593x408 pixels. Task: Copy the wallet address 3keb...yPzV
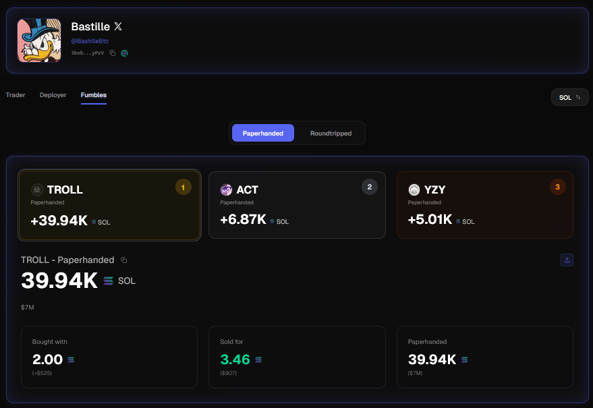(113, 53)
